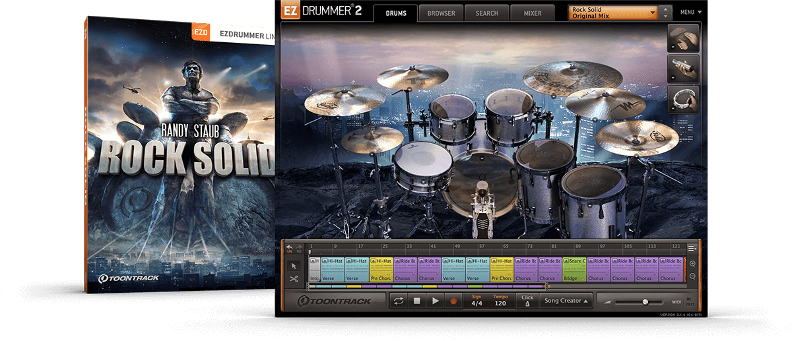Select the previous preset with the up arrow
This screenshot has height=341, width=792.
coord(665,9)
